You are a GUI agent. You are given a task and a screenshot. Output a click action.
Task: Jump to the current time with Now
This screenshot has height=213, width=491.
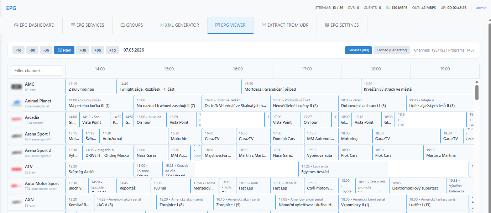(x=64, y=50)
